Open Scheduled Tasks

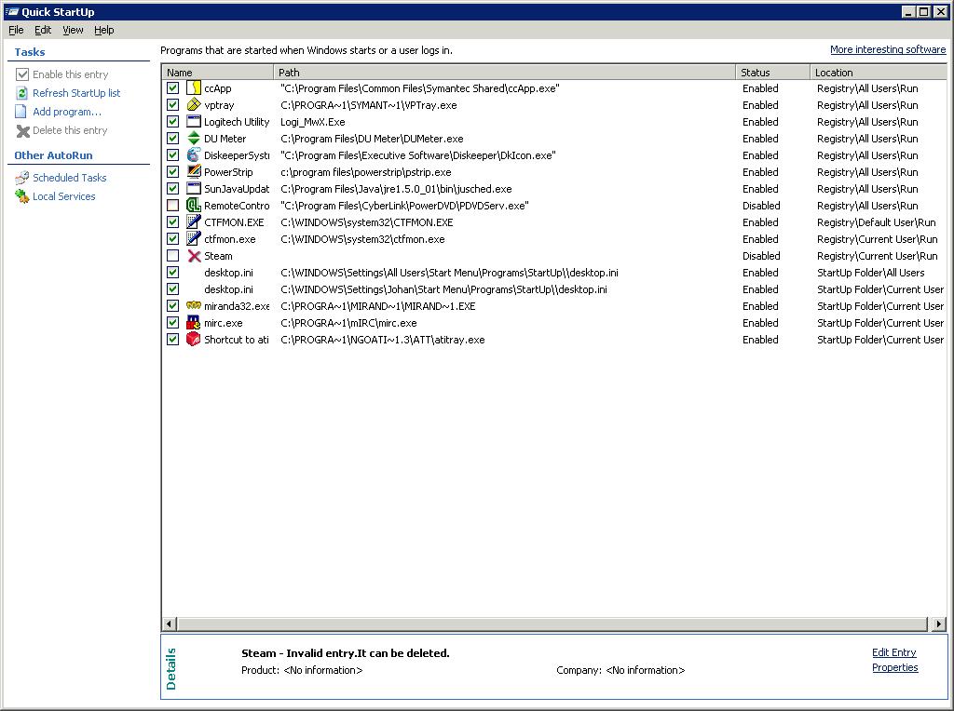tap(69, 178)
